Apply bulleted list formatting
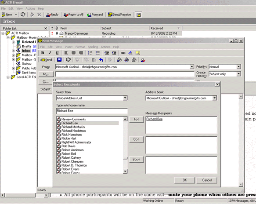The image size is (256, 204). [97, 53]
